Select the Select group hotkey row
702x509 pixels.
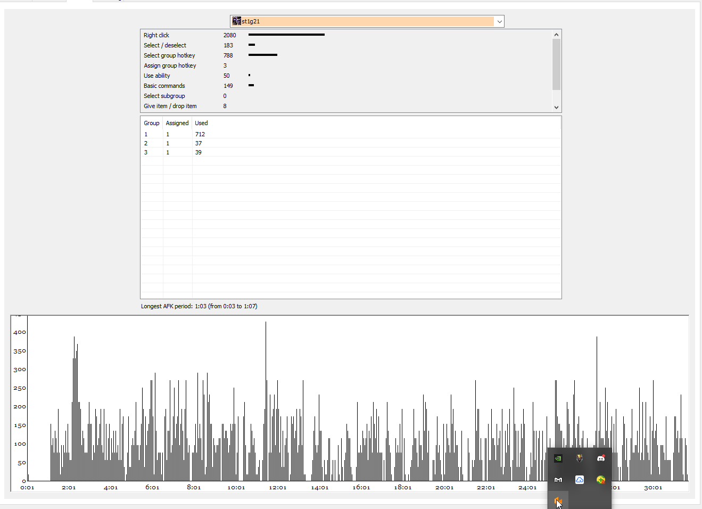tap(346, 55)
